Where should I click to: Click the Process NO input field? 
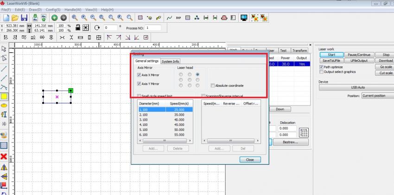[153, 28]
